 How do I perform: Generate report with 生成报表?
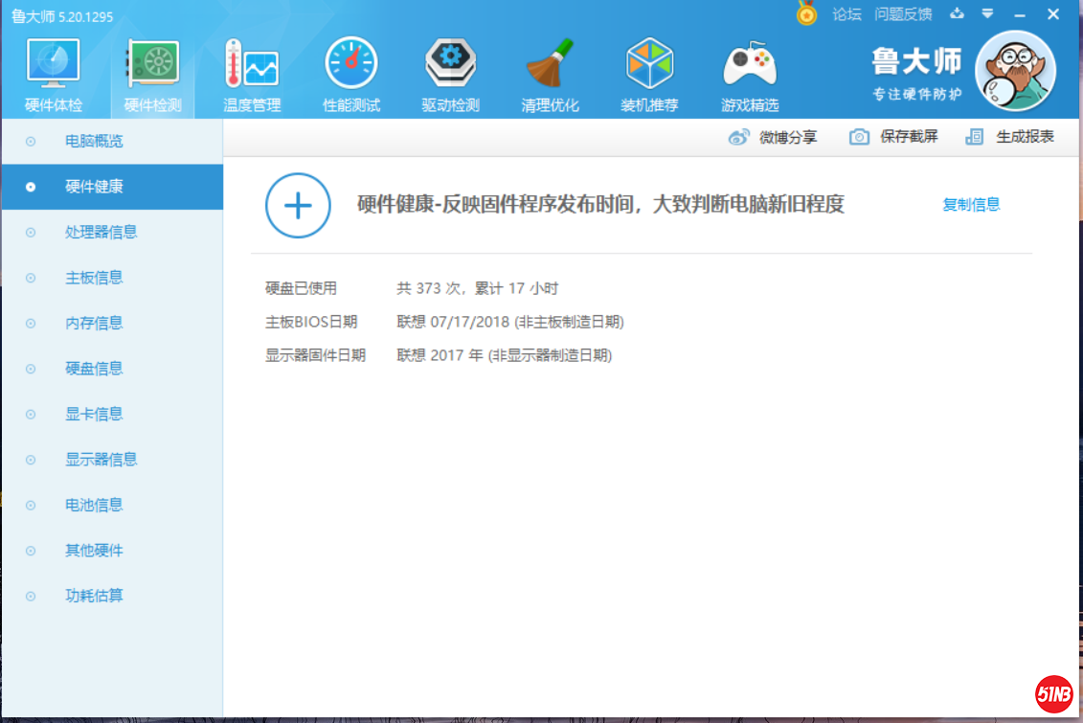1010,137
